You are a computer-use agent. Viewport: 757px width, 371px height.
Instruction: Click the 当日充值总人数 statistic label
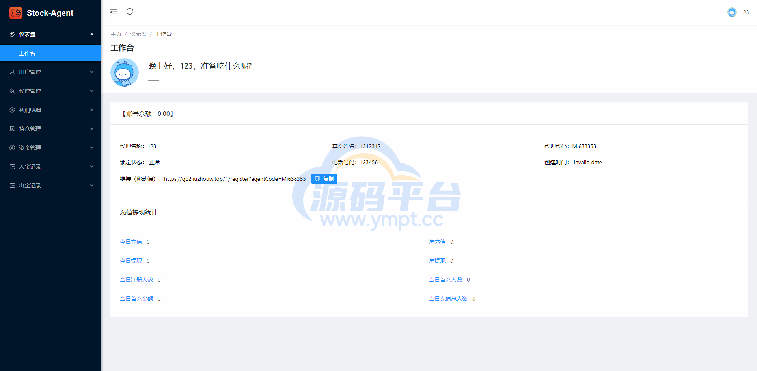[x=448, y=299]
